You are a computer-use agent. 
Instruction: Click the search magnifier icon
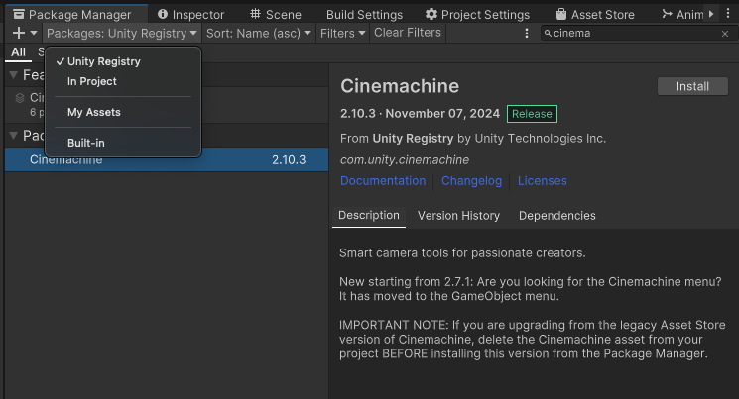pos(548,33)
